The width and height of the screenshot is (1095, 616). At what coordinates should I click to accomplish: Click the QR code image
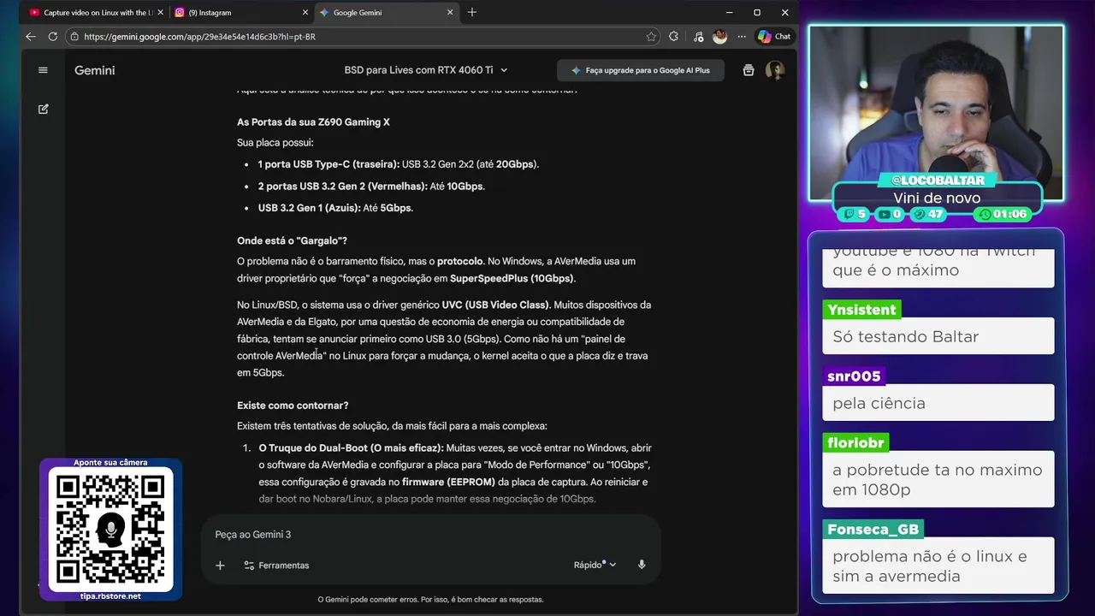pyautogui.click(x=110, y=530)
